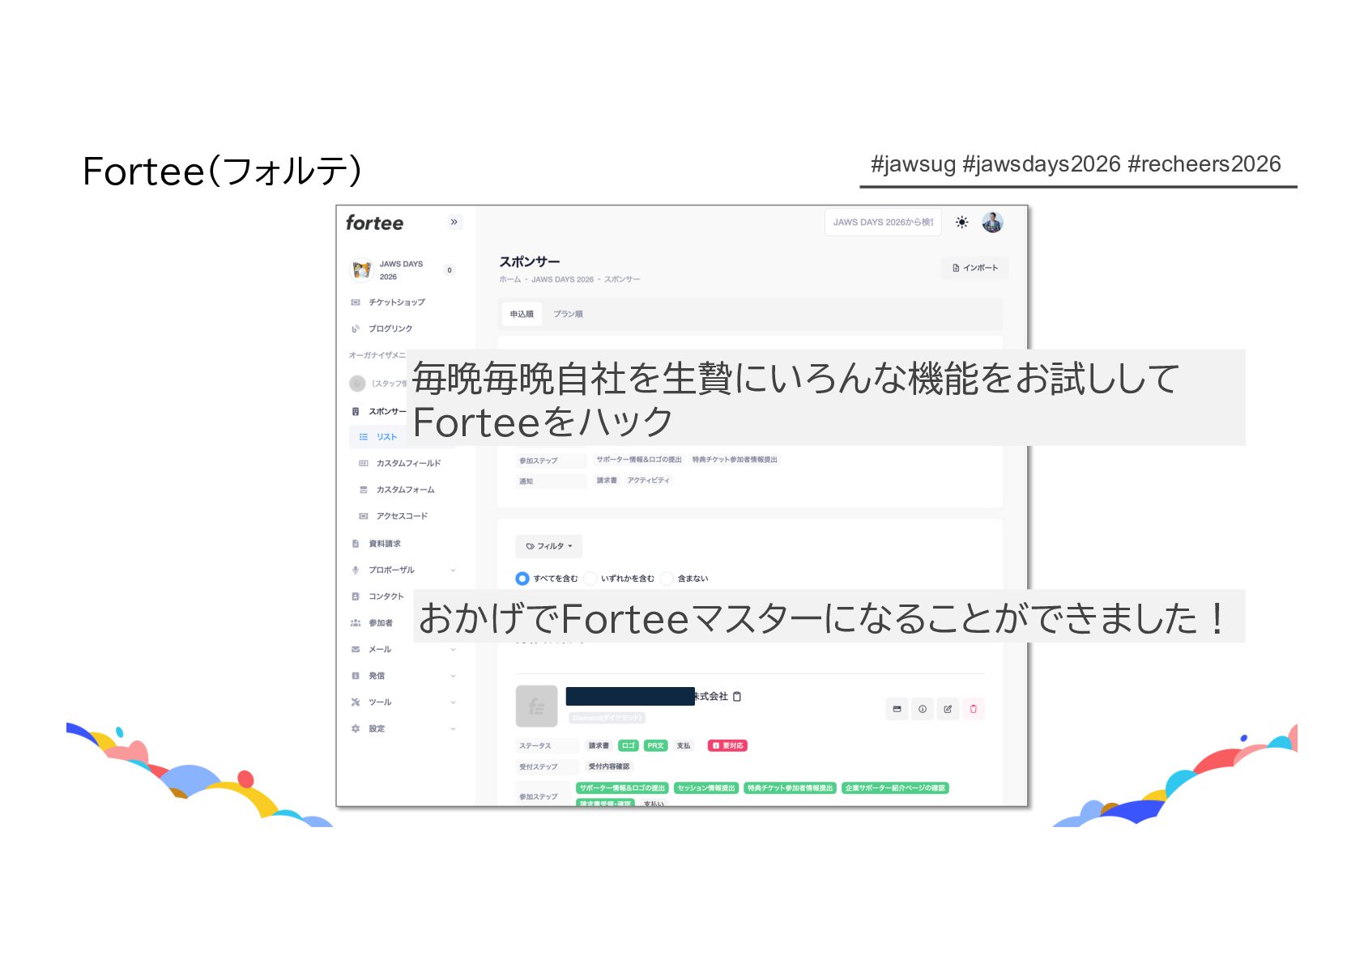The width and height of the screenshot is (1364, 963).
Task: Click the 設定 gear icon
Action: pos(356,728)
